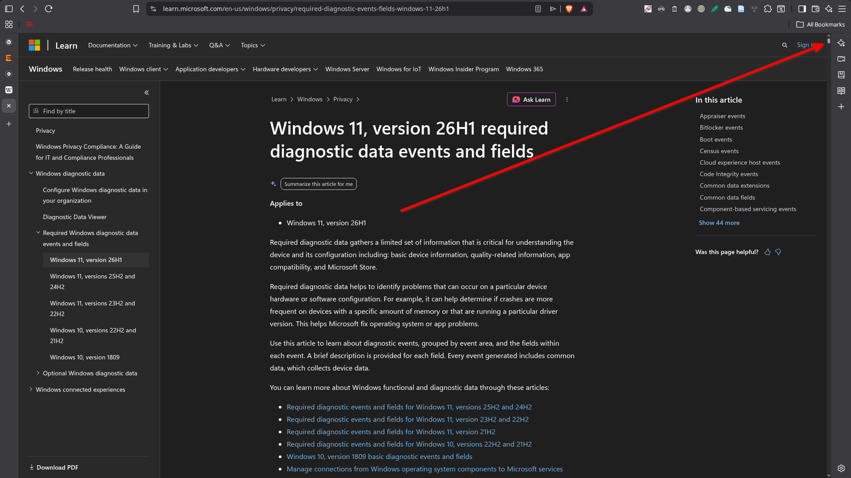851x478 pixels.
Task: Open the Windows client dropdown
Action: 143,69
